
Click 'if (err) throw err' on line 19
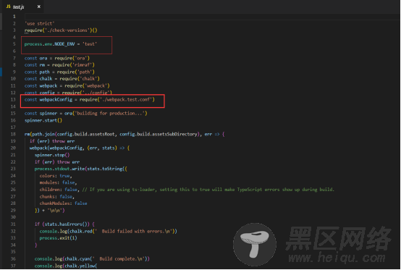tap(52, 141)
